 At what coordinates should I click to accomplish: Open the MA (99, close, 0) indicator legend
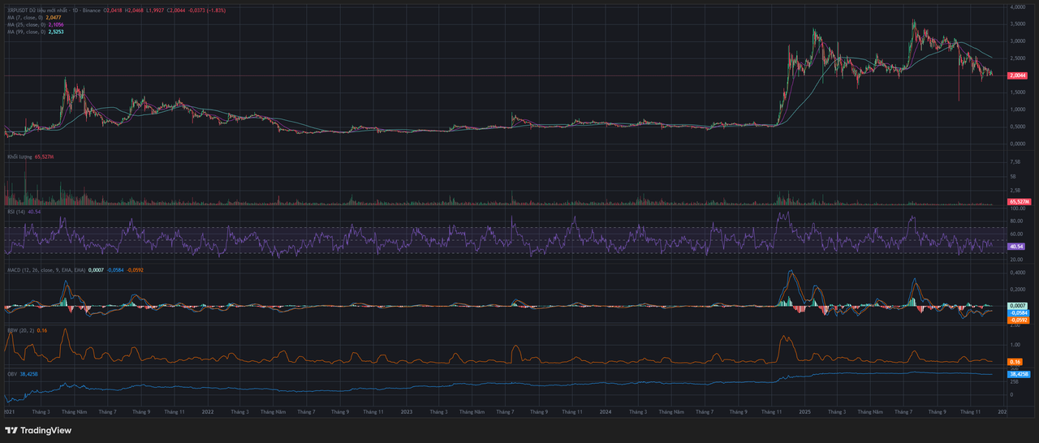[27, 32]
